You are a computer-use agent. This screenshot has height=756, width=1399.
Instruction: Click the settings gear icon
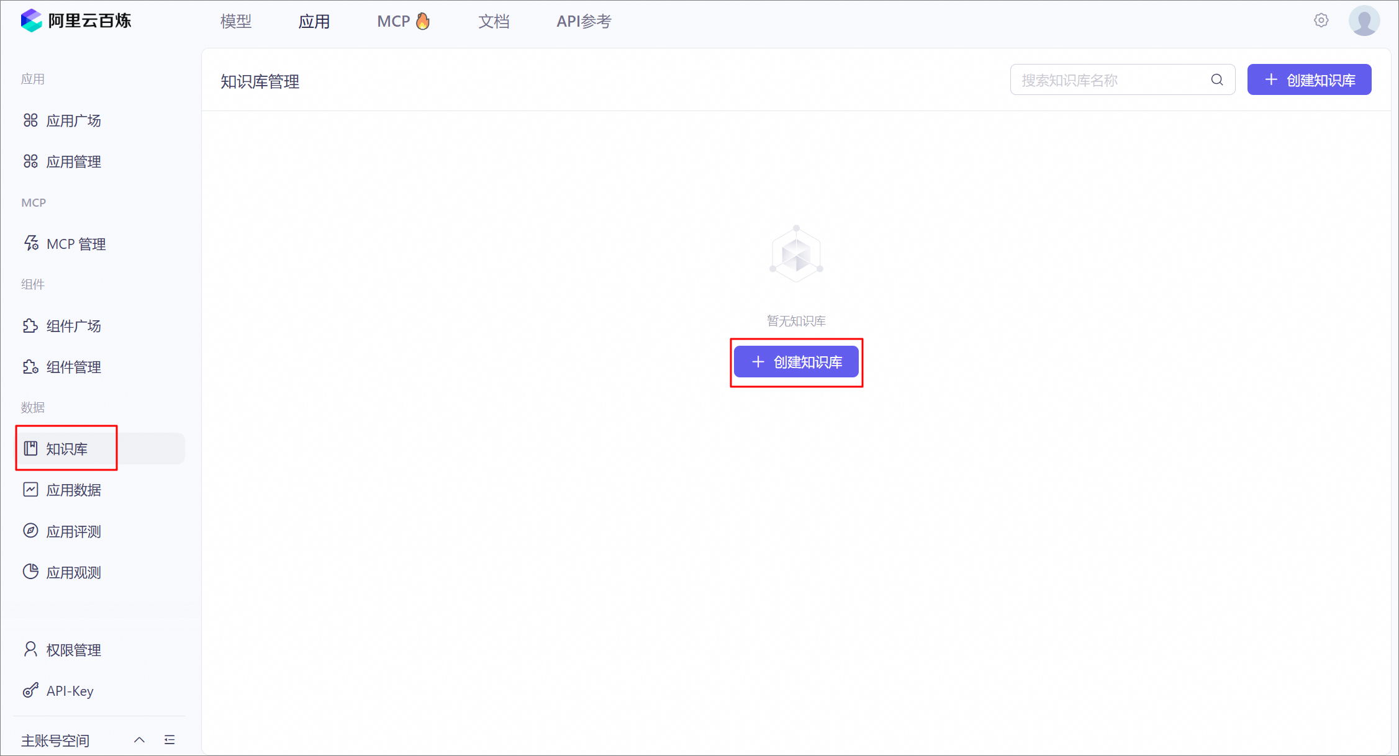pos(1321,20)
